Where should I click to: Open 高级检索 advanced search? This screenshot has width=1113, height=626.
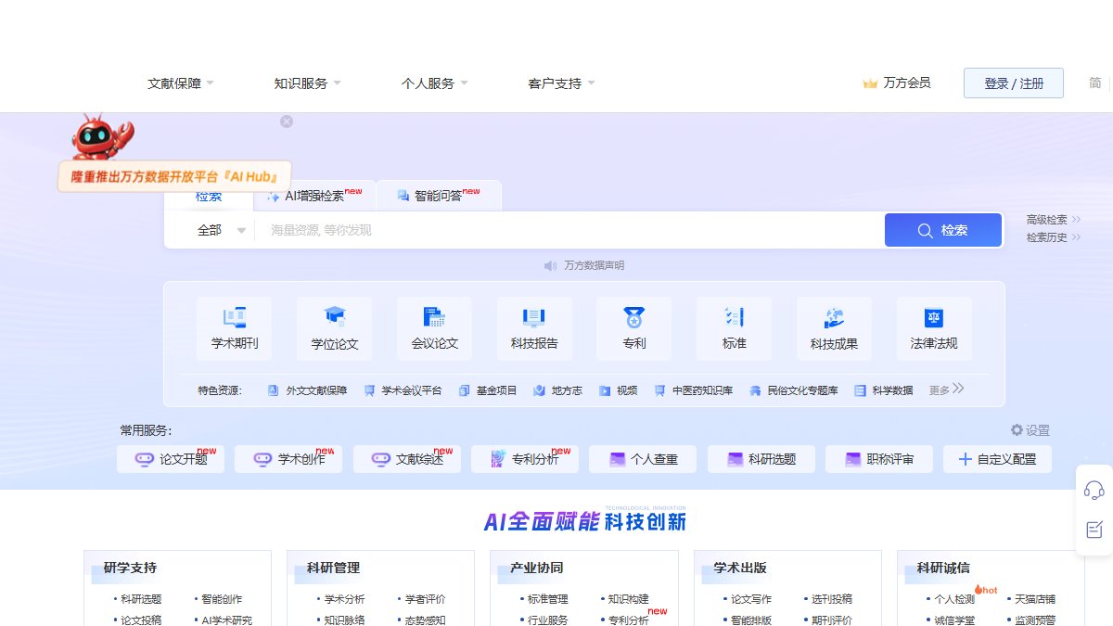click(x=1054, y=220)
